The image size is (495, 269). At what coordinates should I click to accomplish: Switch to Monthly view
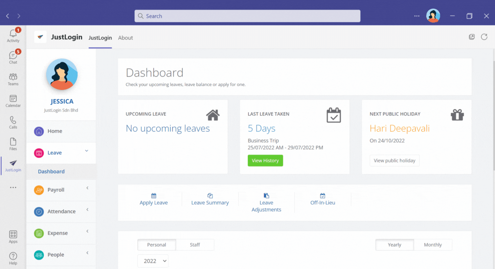[433, 245]
